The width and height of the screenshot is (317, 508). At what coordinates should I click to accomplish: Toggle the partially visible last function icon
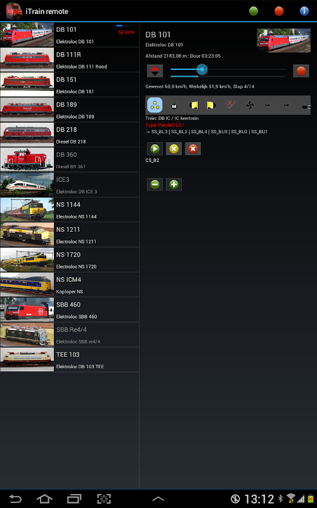pyautogui.click(x=306, y=105)
